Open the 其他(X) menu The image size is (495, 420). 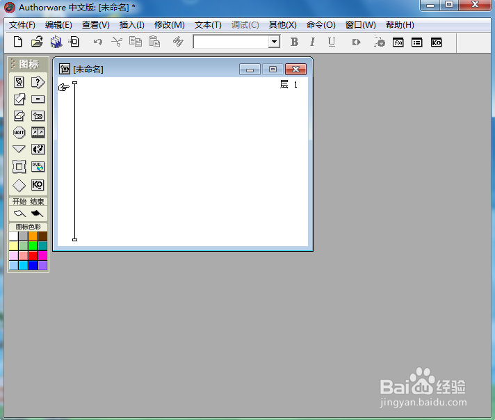(282, 25)
